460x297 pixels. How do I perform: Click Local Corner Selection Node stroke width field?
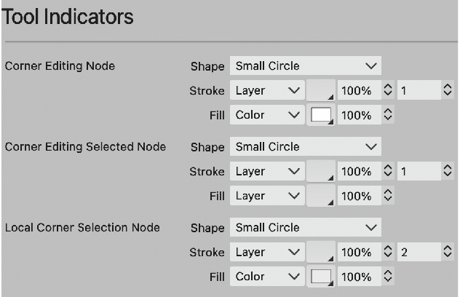(419, 252)
